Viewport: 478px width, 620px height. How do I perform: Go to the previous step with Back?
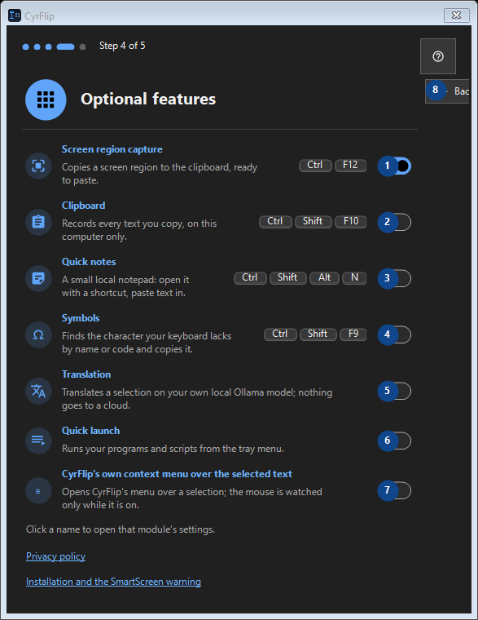click(447, 91)
